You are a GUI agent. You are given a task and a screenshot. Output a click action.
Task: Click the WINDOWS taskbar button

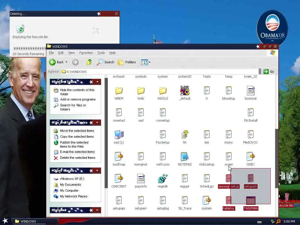coord(35,221)
